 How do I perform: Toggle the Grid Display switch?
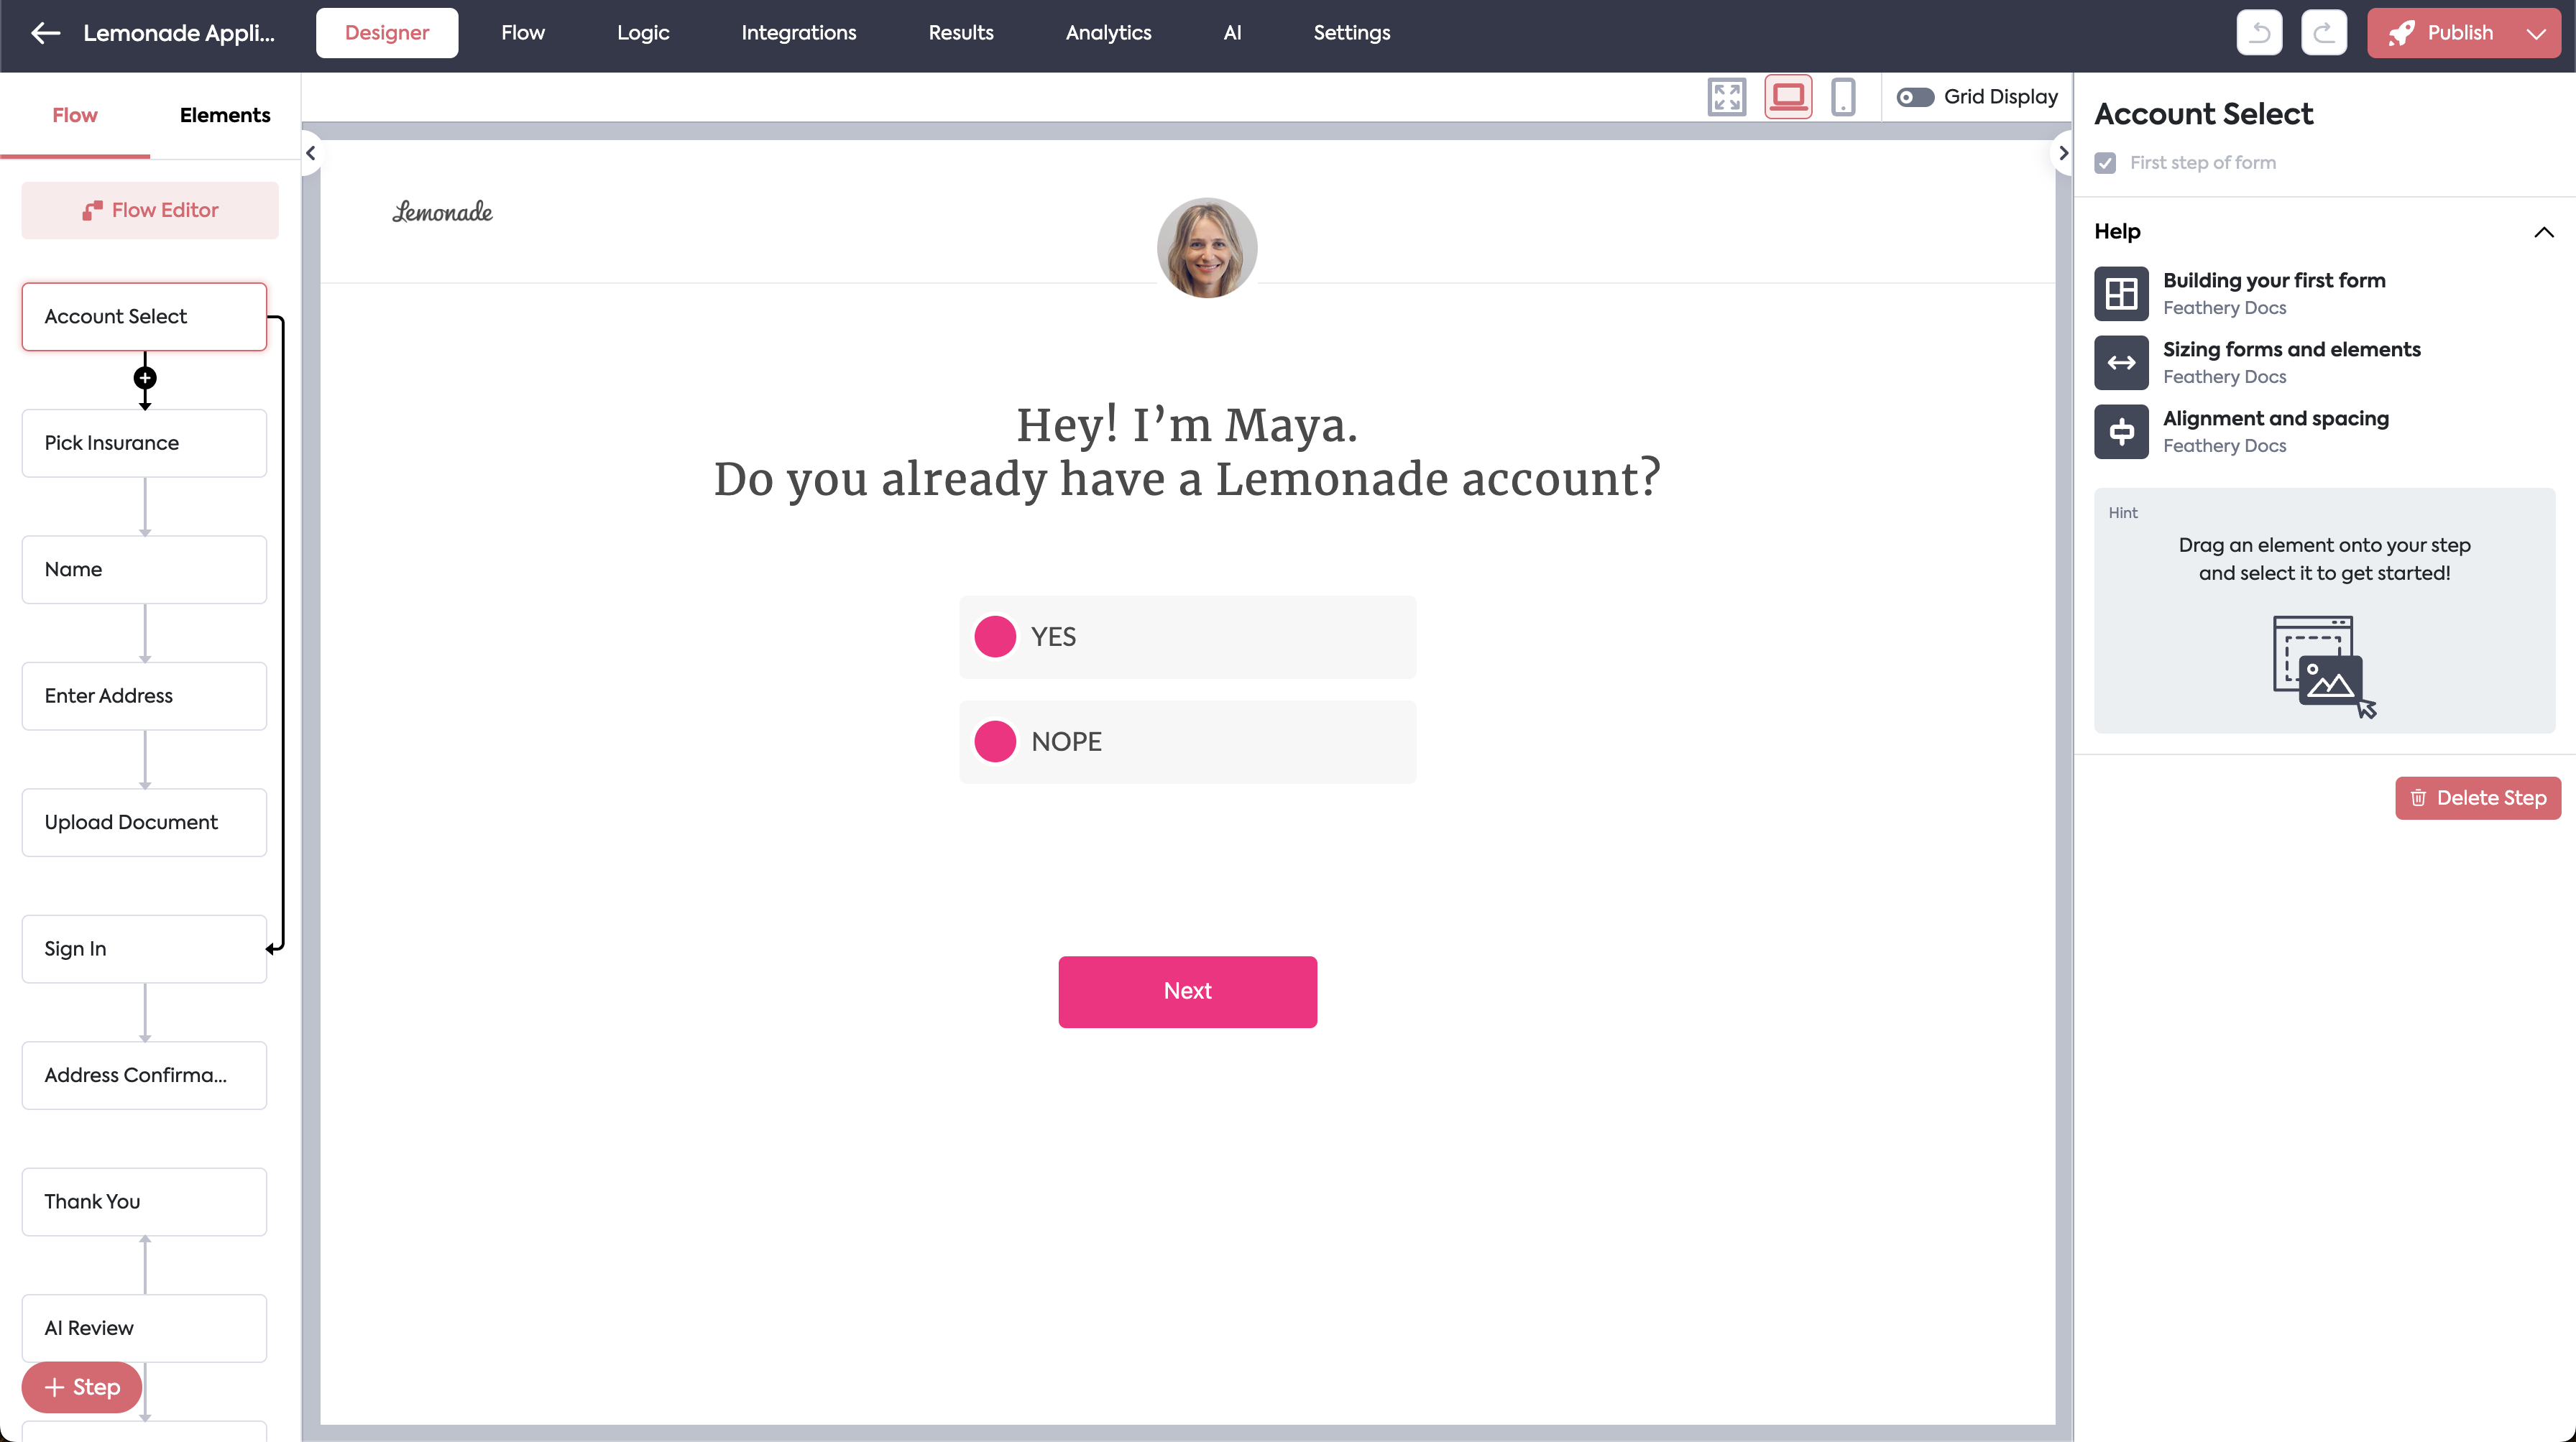1915,97
